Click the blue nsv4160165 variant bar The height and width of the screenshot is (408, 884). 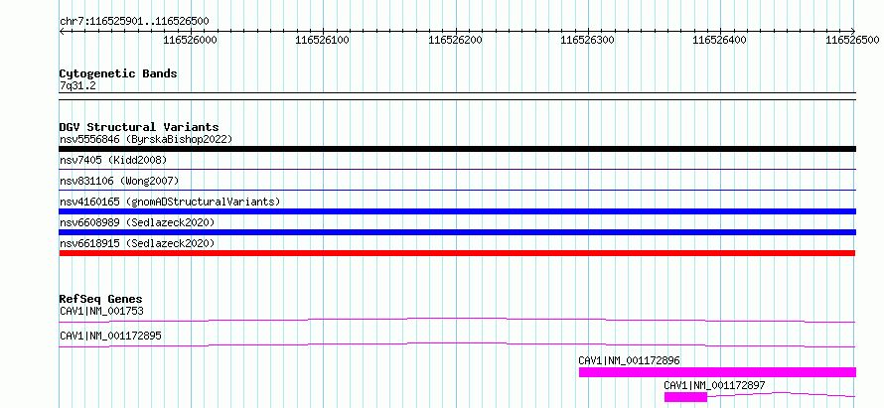pyautogui.click(x=457, y=211)
